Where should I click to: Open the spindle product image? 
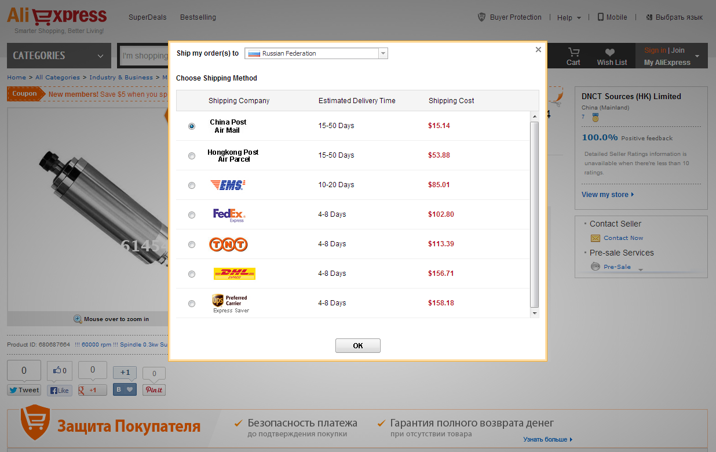point(88,209)
